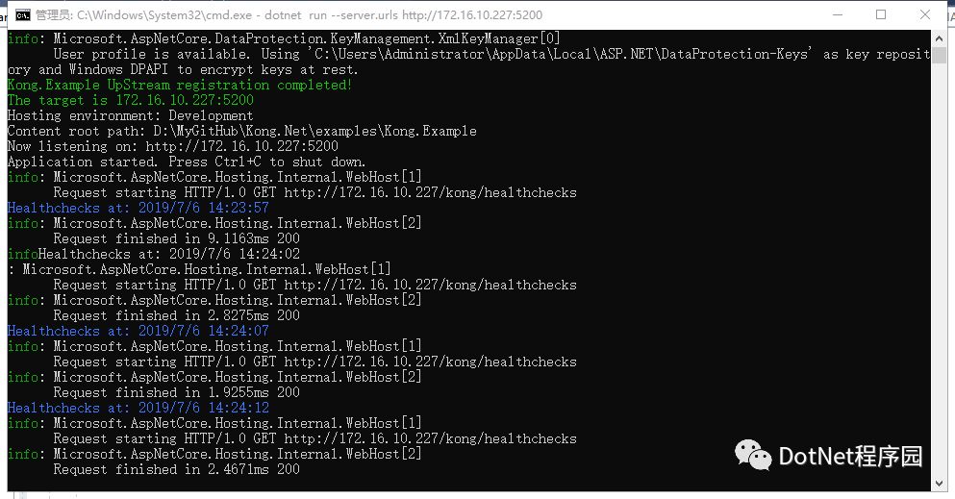Click the 'Content root path' line

241,131
